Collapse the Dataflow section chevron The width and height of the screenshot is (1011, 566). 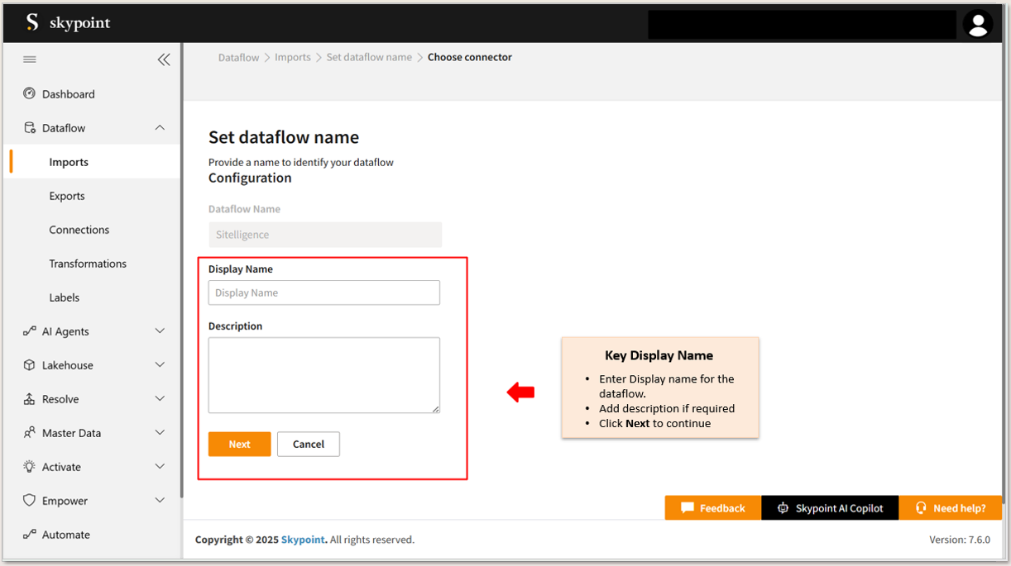pos(160,128)
